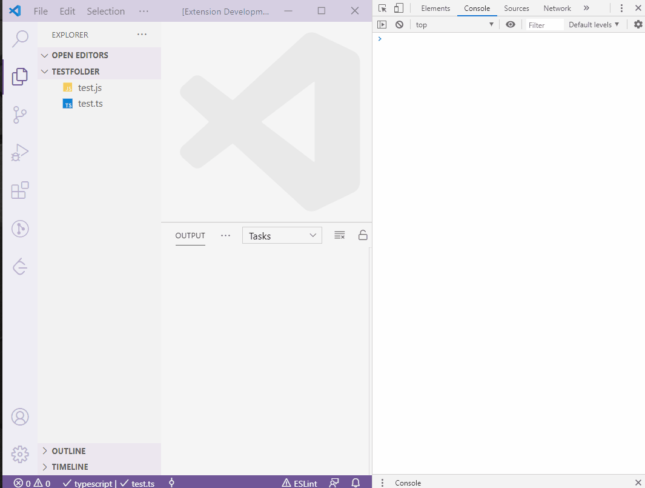Toggle the device toolbar in DevTools
The height and width of the screenshot is (488, 645).
398,8
